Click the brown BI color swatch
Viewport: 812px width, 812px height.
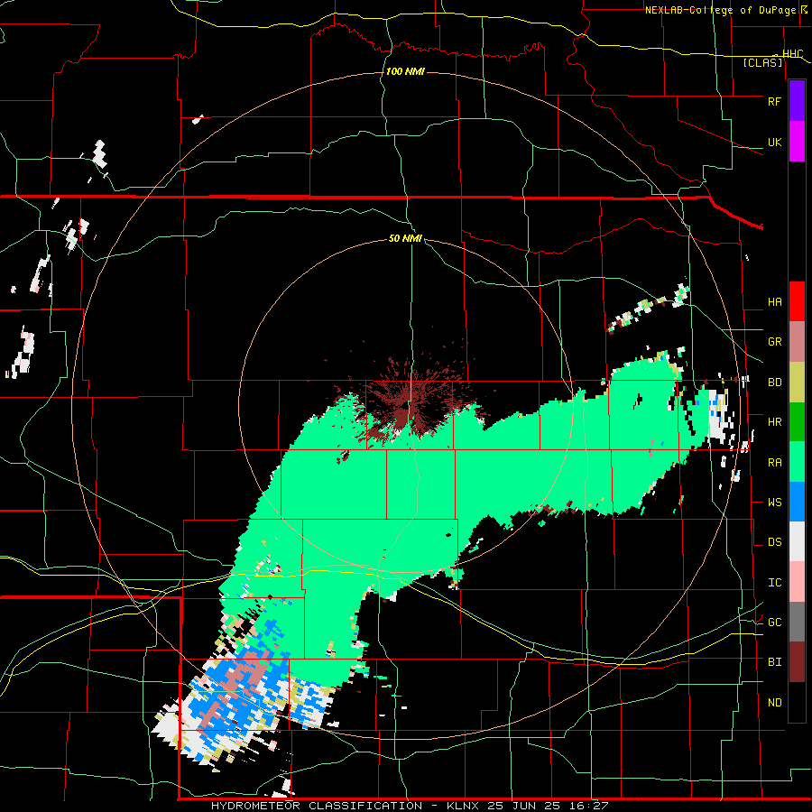797,662
